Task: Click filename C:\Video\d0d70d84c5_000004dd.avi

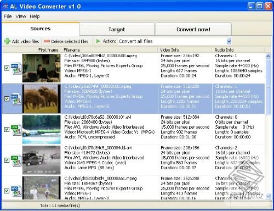Action: [x=98, y=148]
